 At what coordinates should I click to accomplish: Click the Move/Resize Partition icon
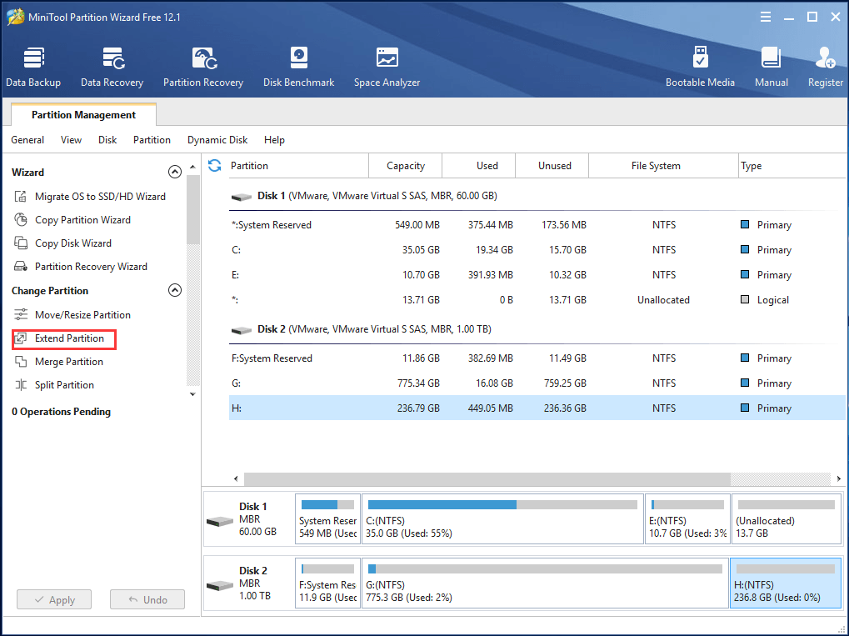[21, 314]
